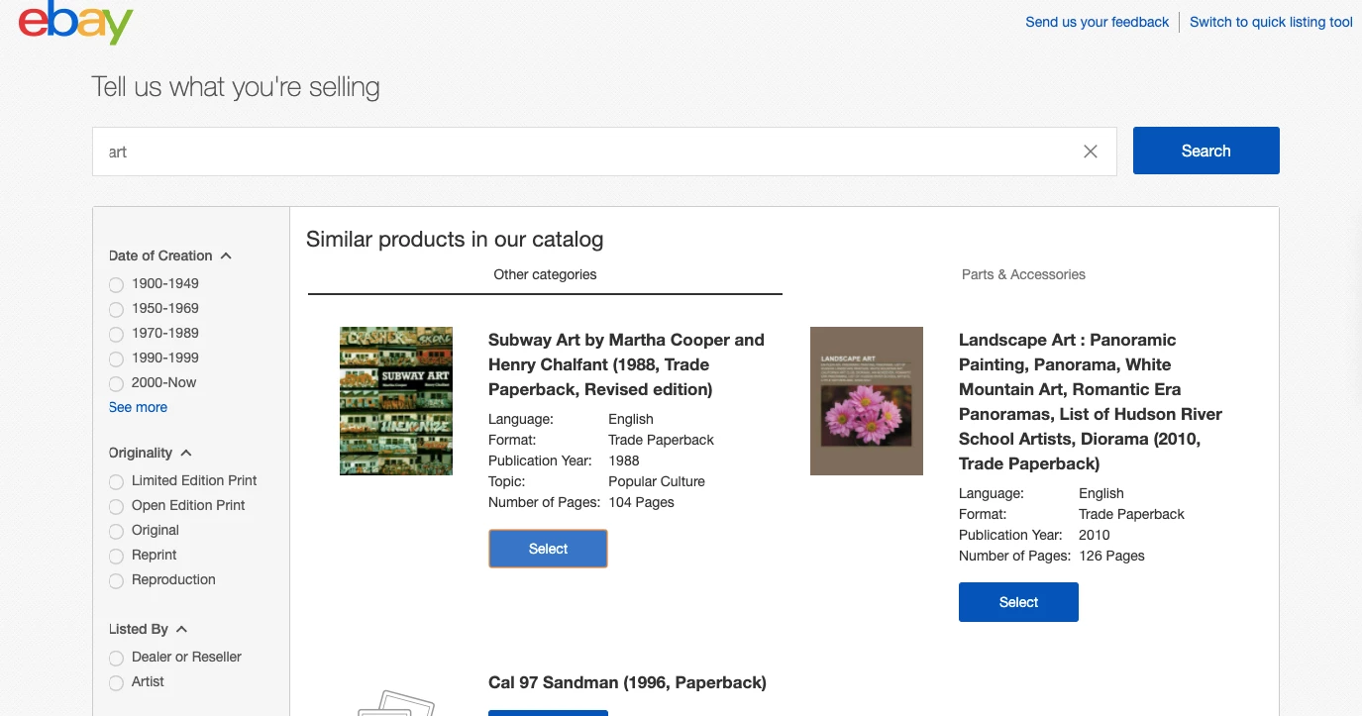Choose the 1990-1999 date range

coord(117,358)
